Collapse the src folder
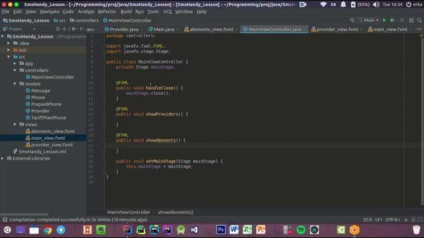 click(9, 57)
